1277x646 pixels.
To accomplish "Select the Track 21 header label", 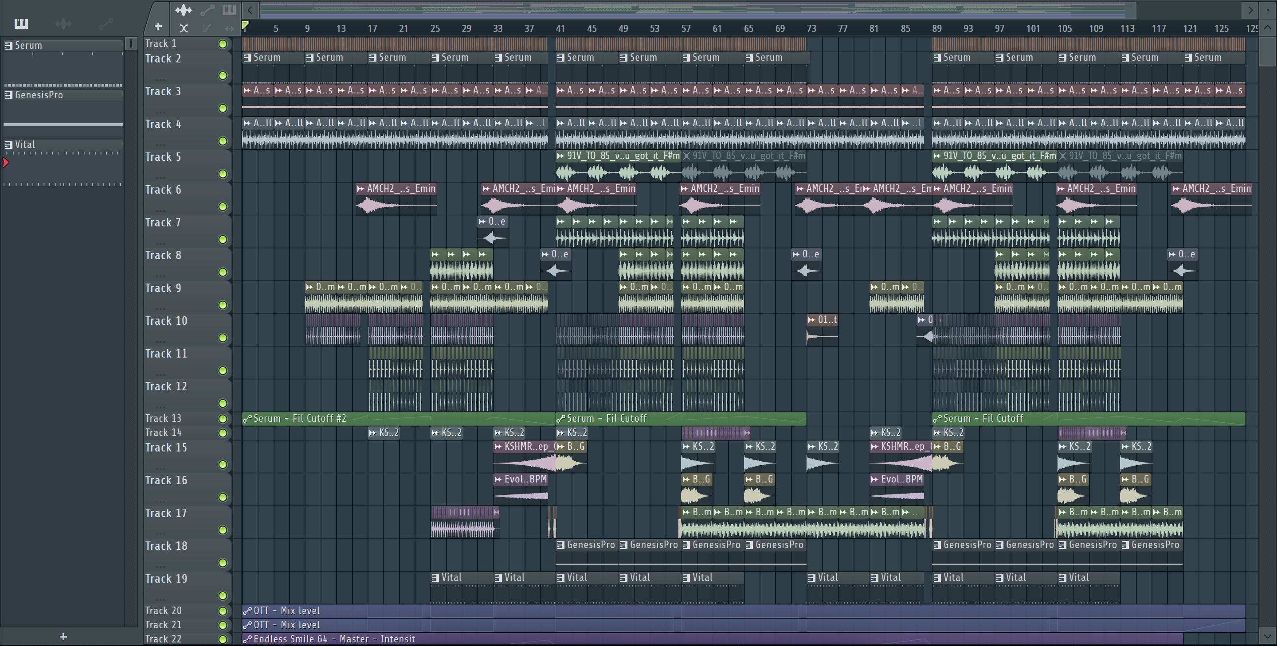I will tap(163, 625).
